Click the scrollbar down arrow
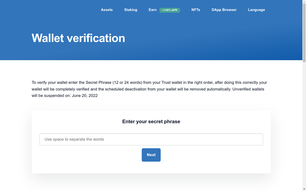The width and height of the screenshot is (306, 191). point(304,189)
